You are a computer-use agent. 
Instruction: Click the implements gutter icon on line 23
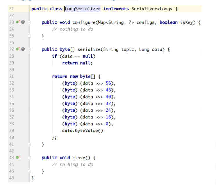point(18,22)
